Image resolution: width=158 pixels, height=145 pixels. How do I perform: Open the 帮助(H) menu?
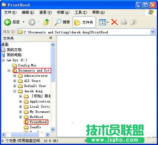coord(99,12)
